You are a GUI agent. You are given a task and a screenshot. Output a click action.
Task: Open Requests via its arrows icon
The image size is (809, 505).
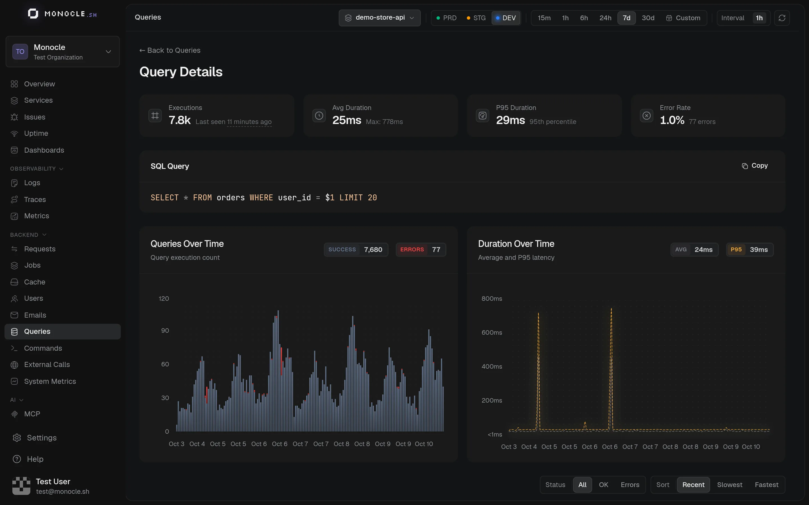tap(14, 249)
